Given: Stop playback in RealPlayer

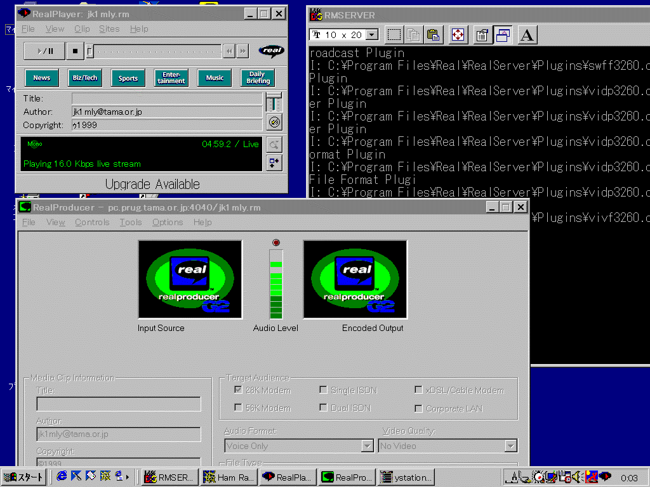Looking at the screenshot, I should pyautogui.click(x=75, y=51).
